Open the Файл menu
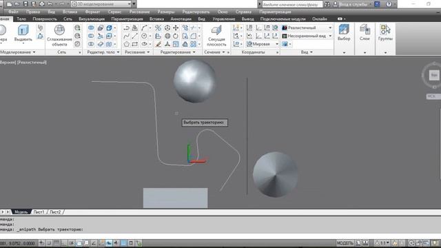This screenshot has width=441, height=248. pos(13,12)
